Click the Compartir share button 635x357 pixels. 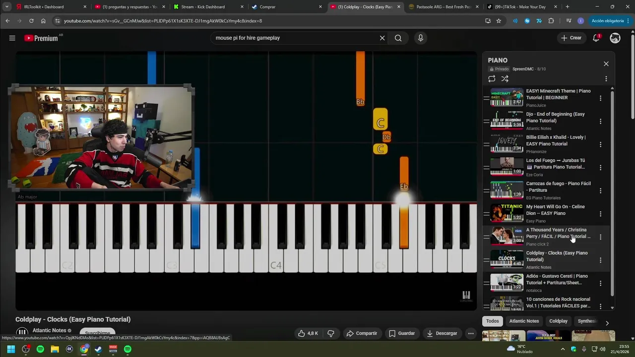click(362, 333)
